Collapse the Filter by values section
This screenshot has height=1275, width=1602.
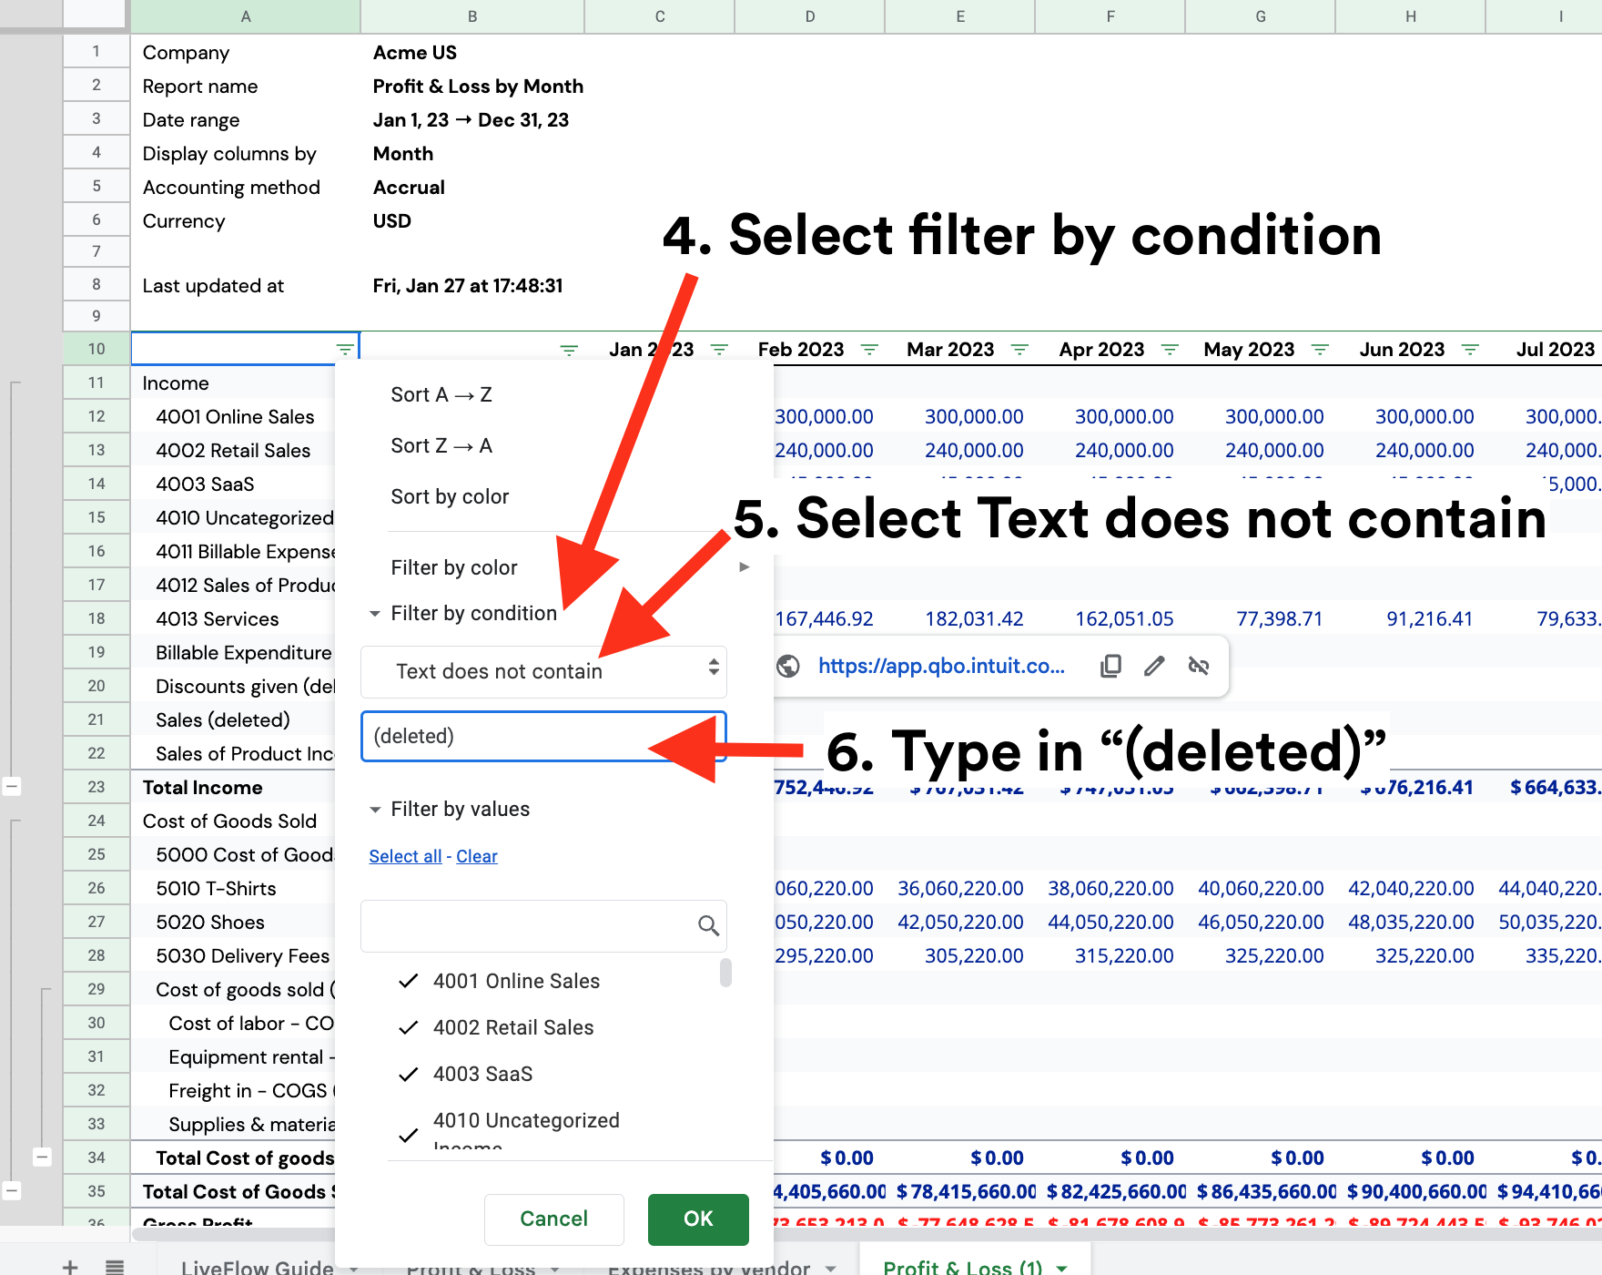(x=375, y=810)
